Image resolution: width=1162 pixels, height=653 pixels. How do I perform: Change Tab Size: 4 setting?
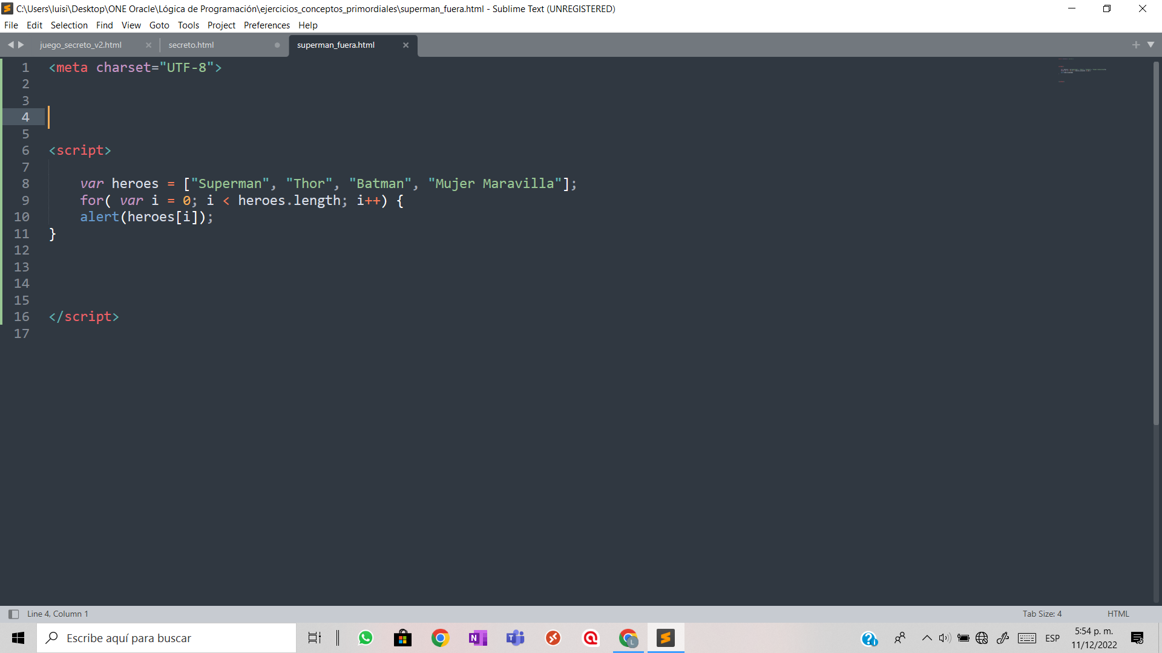[x=1042, y=614]
